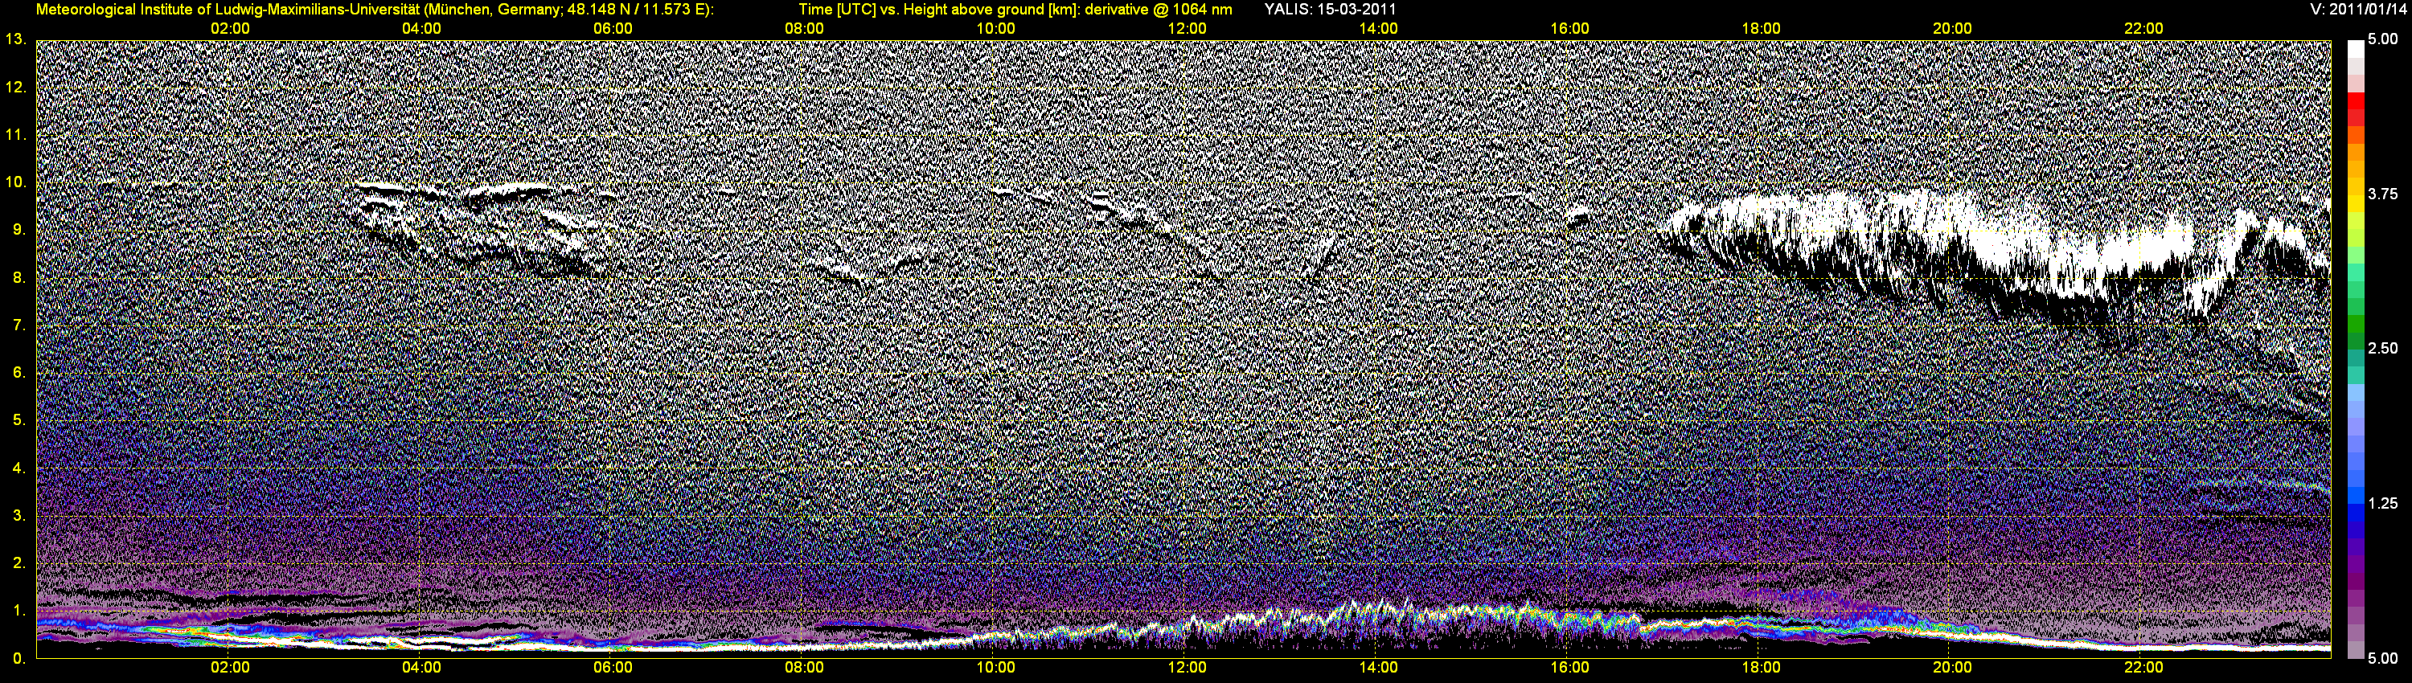The height and width of the screenshot is (683, 2412).
Task: Click the 18:00 label on the top time axis
Action: pos(1762,29)
